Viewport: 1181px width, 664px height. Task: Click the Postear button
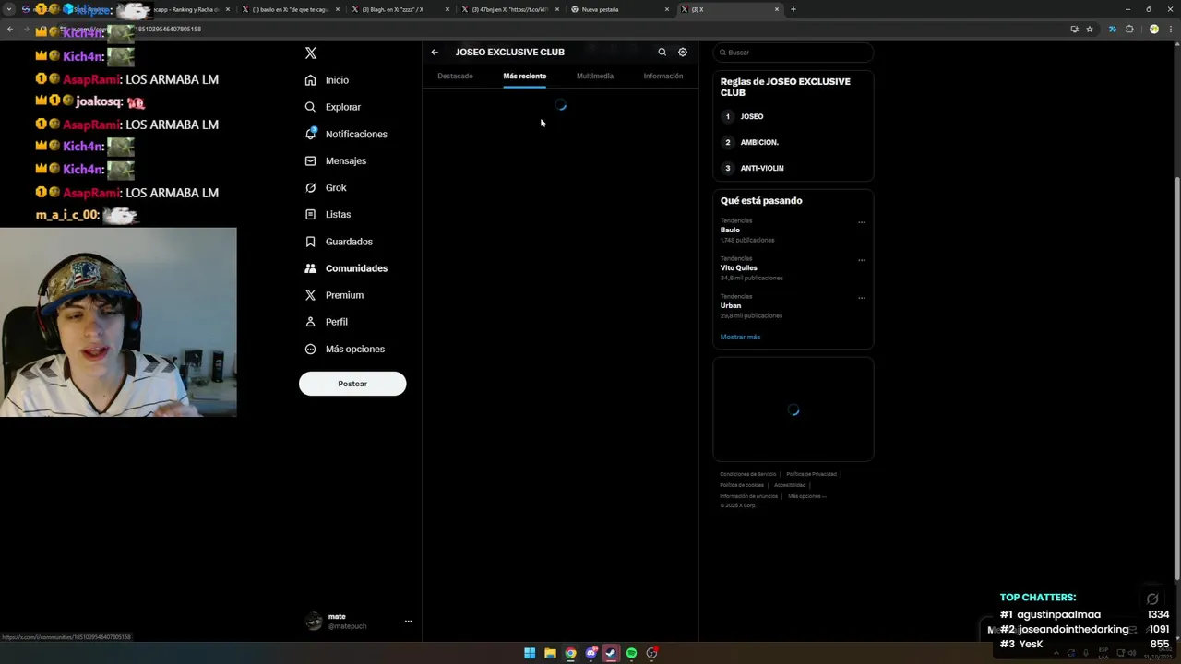(352, 384)
